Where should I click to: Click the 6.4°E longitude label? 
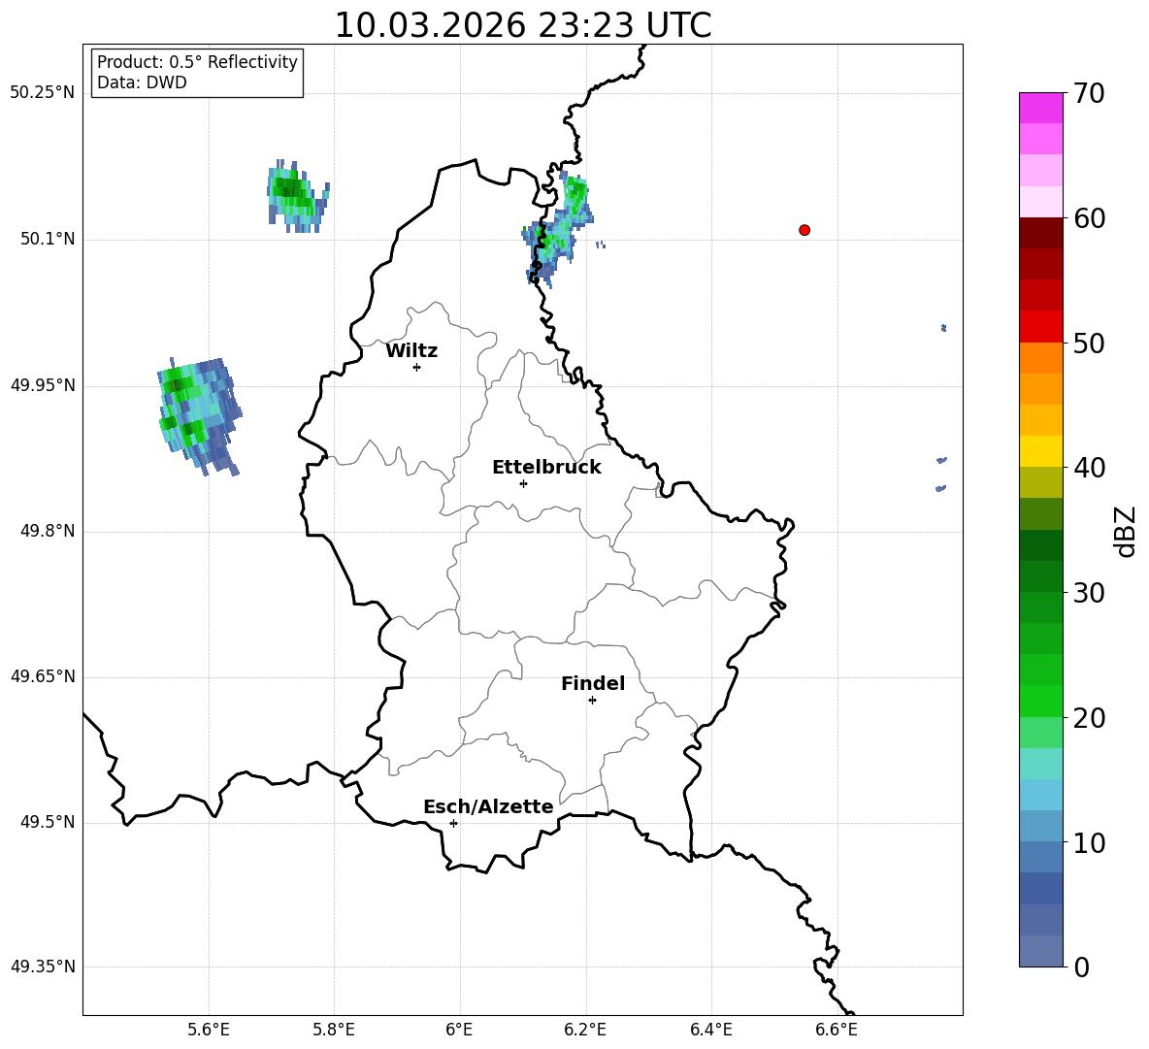click(710, 1030)
